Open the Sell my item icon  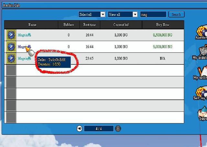(201, 92)
